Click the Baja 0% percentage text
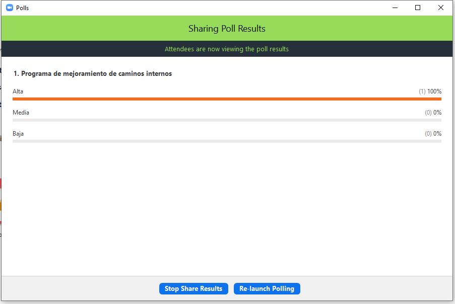Screen dimensions: 455x304 pyautogui.click(x=437, y=134)
